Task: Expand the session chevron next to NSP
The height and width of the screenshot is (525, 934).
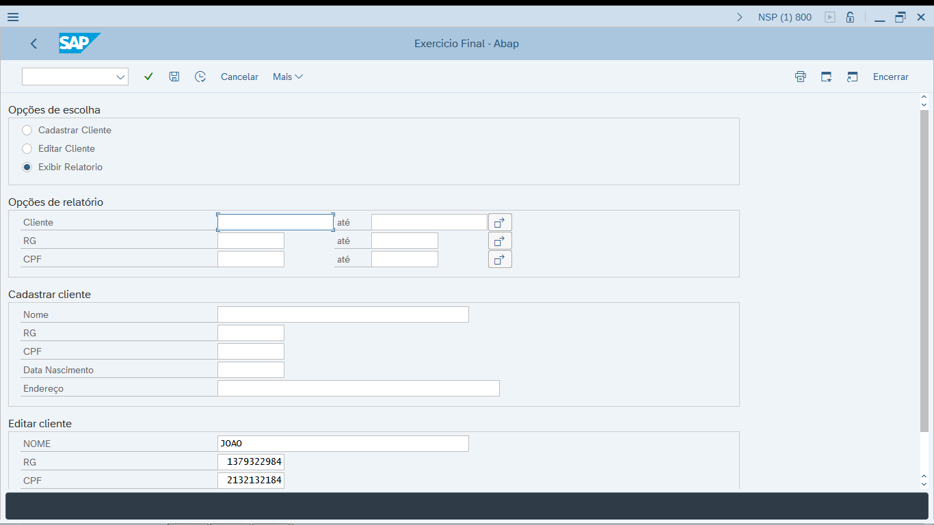Action: pos(739,17)
